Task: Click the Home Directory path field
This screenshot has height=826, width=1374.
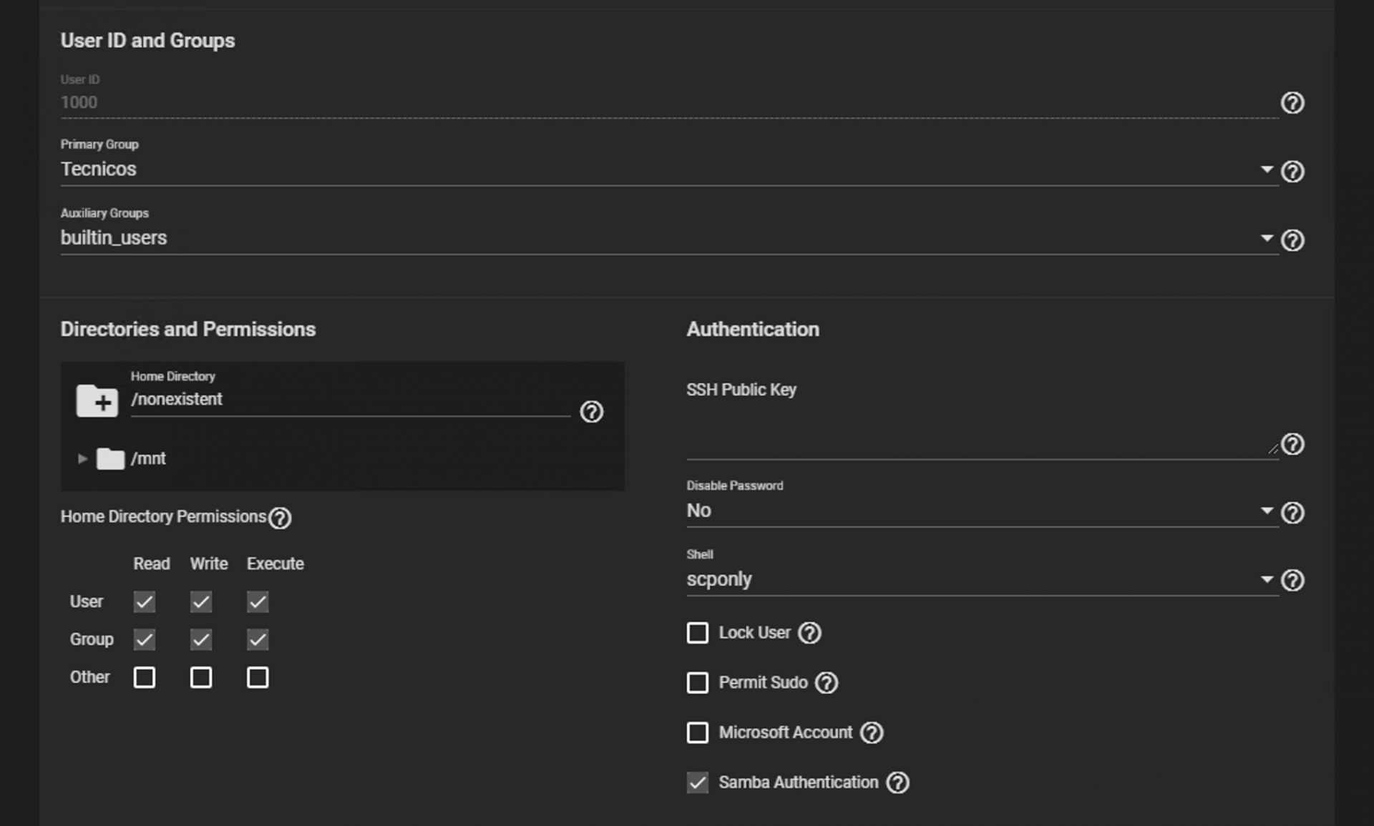Action: click(x=350, y=400)
